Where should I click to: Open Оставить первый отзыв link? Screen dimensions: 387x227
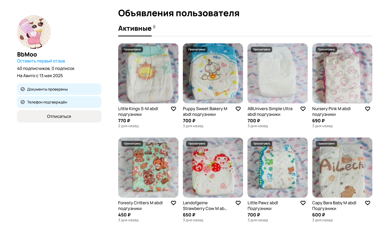(41, 61)
